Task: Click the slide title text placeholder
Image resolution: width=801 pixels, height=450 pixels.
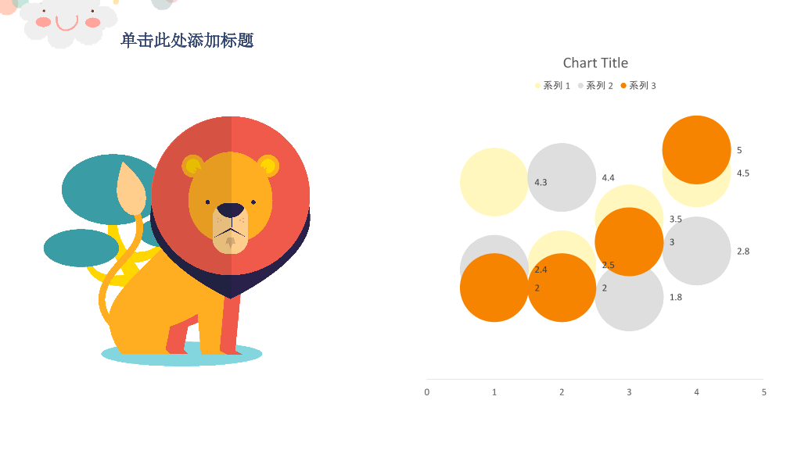Action: tap(187, 41)
